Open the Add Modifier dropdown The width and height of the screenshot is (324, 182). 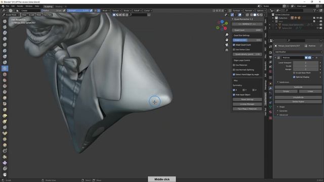point(298,52)
